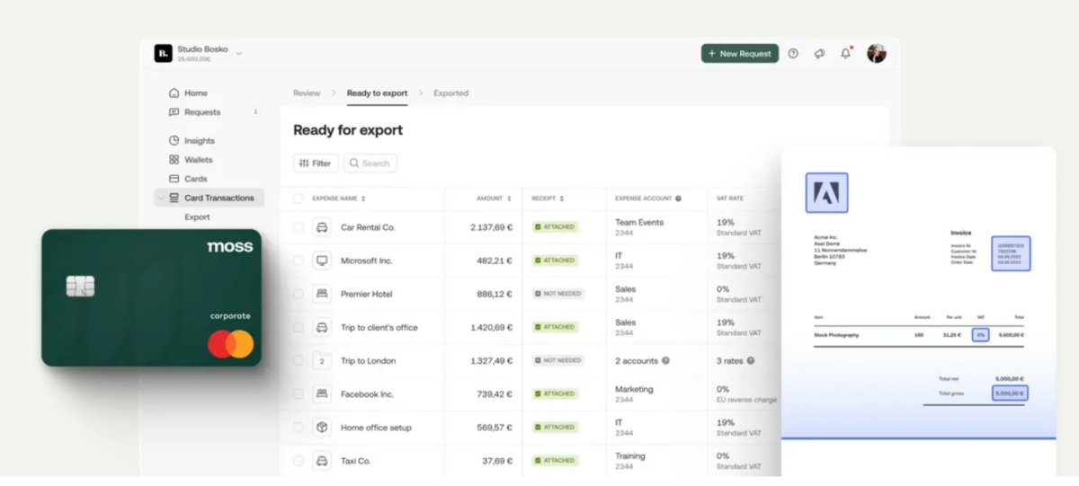This screenshot has height=486, width=1079.
Task: Sort by Expense Name column
Action: [x=339, y=199]
